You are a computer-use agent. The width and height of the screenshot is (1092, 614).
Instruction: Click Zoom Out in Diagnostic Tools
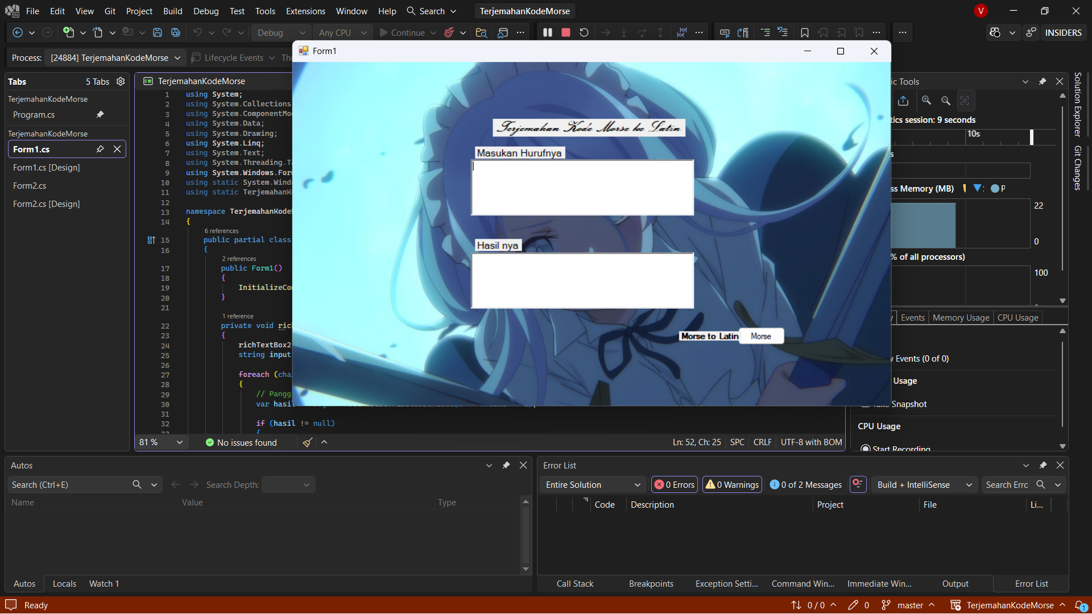[x=946, y=101]
